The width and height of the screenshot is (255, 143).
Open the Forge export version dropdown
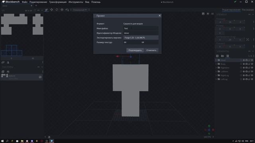tap(141, 38)
